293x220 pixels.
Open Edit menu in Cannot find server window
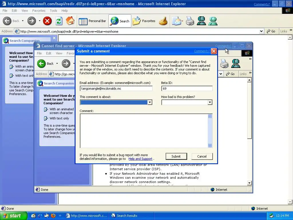(x=49, y=53)
